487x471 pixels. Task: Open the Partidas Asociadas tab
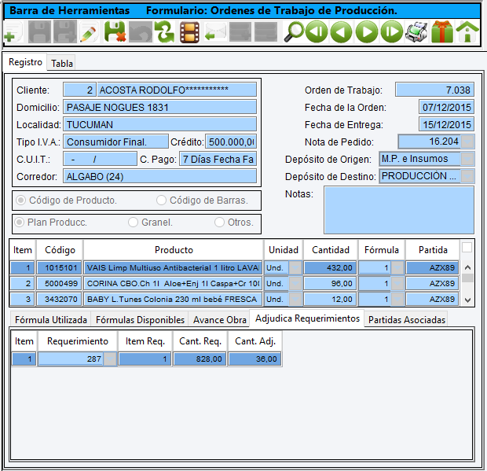[407, 319]
